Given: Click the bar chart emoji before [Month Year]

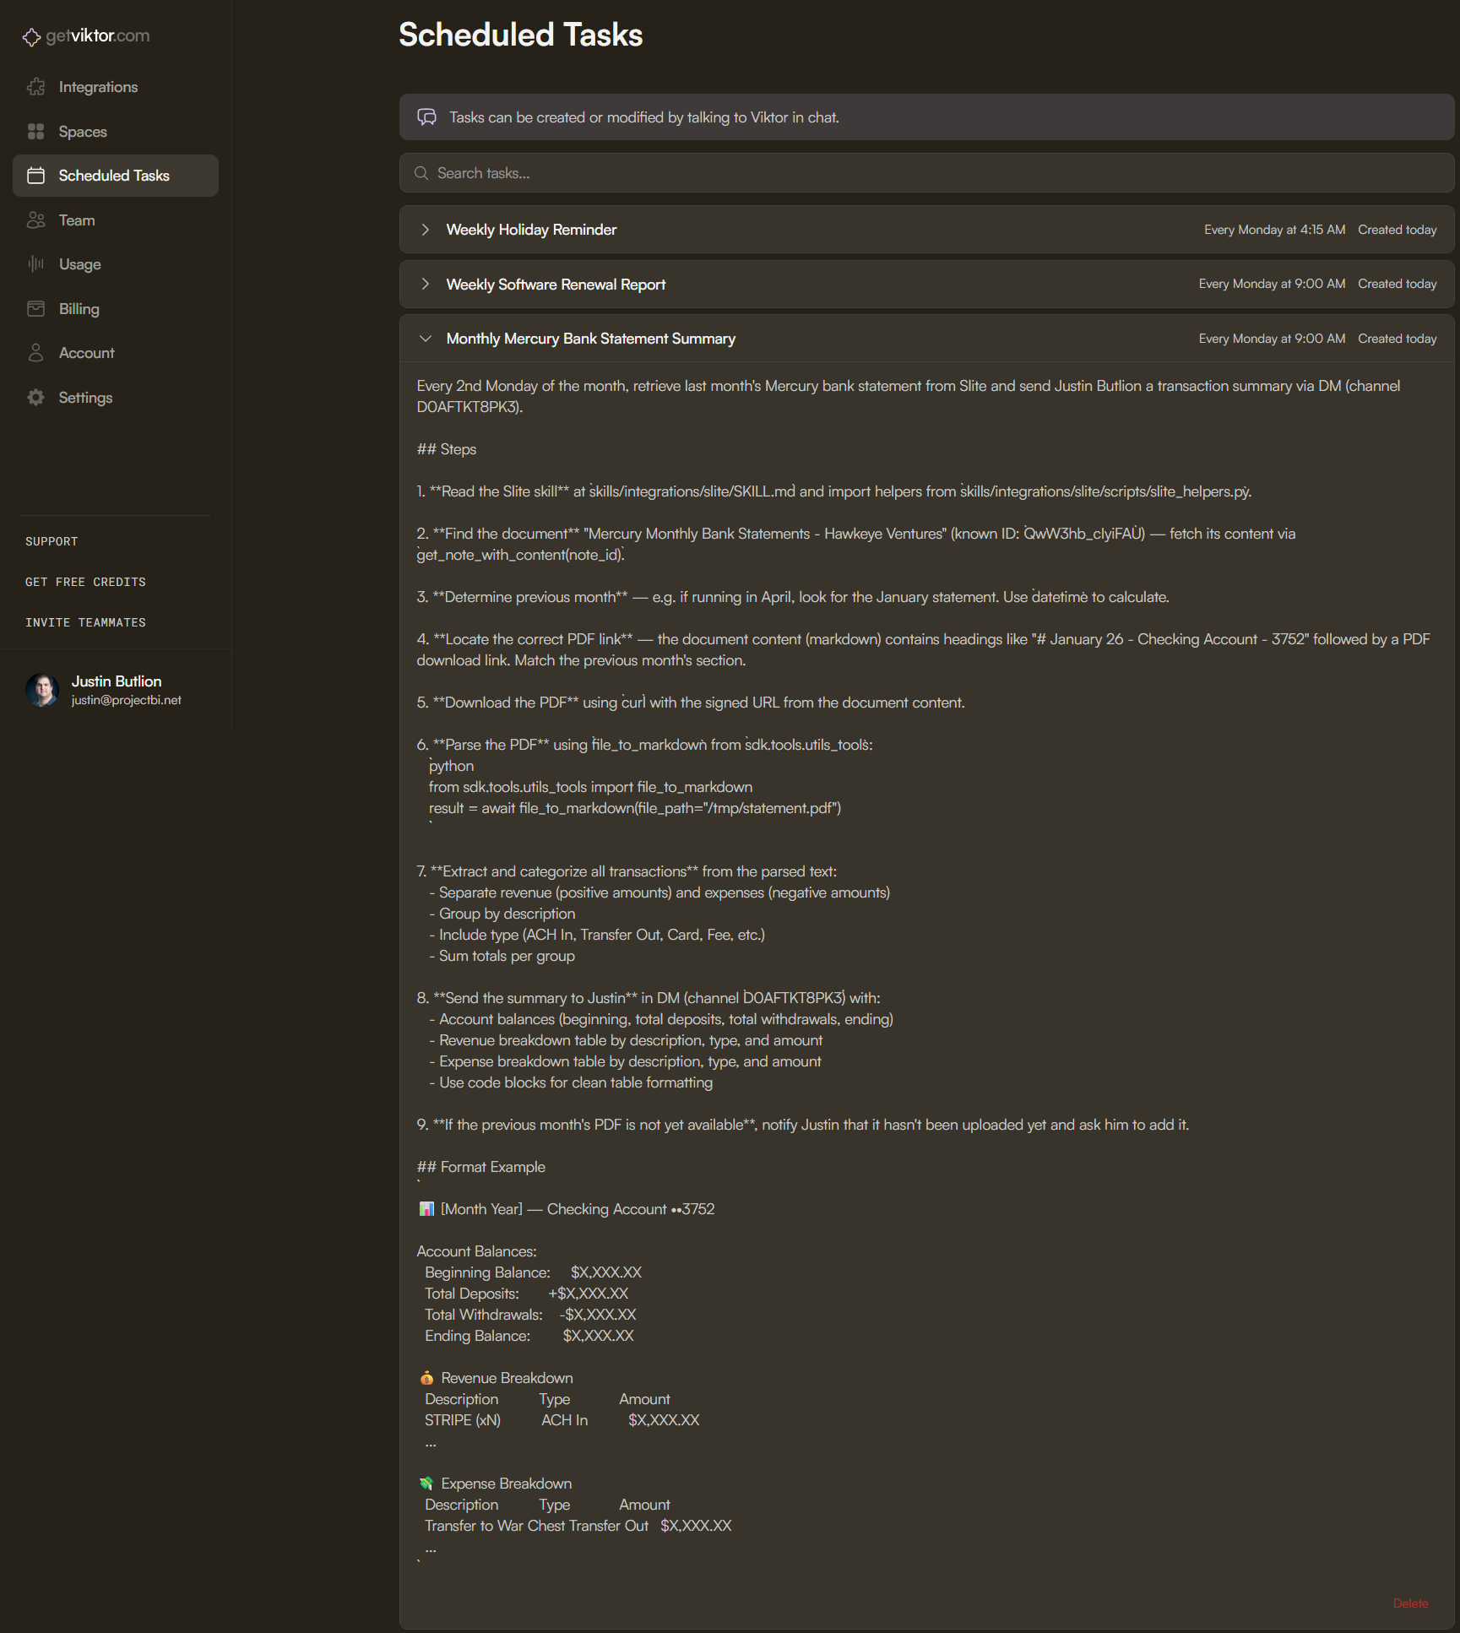Looking at the screenshot, I should (x=426, y=1209).
